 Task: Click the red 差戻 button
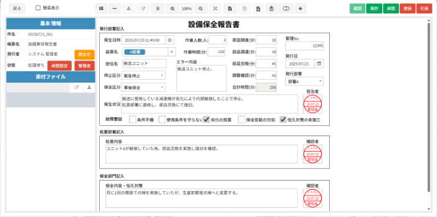(x=408, y=9)
